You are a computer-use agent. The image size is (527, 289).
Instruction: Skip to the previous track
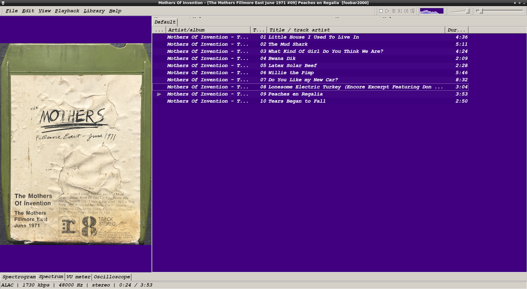pyautogui.click(x=400, y=11)
